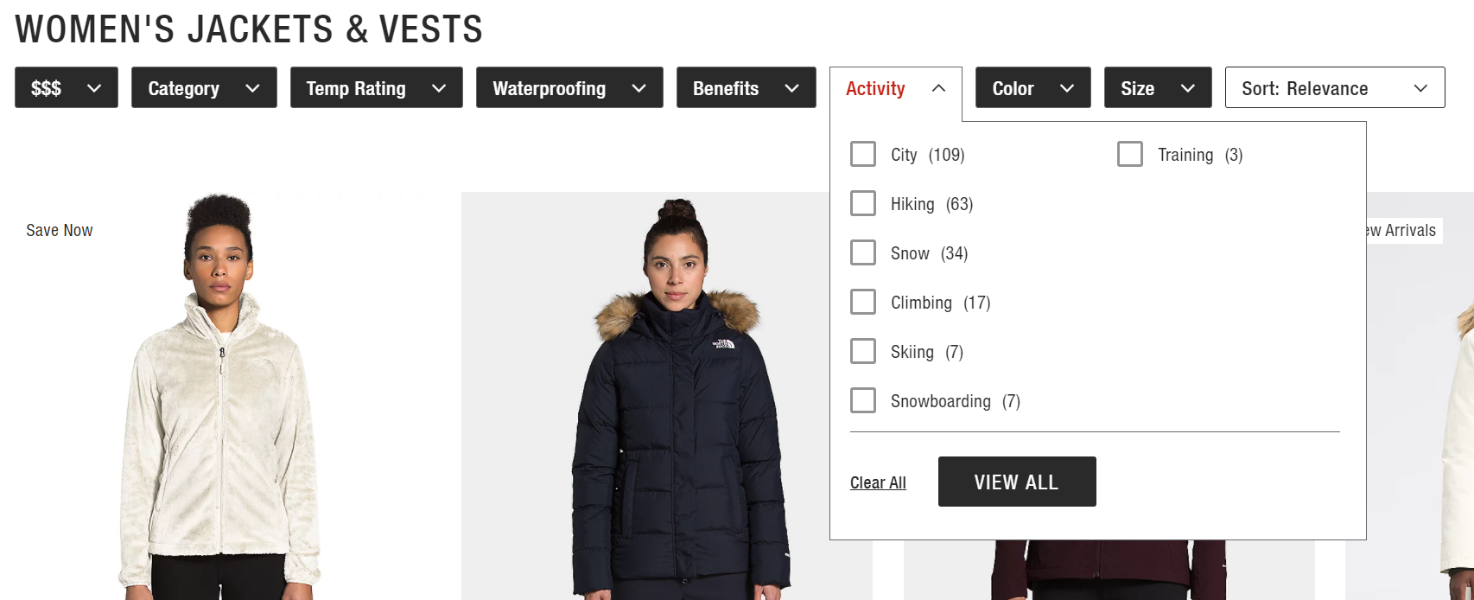Click the Waterproofing chevron arrow
Viewport: 1474px width, 600px height.
click(639, 88)
